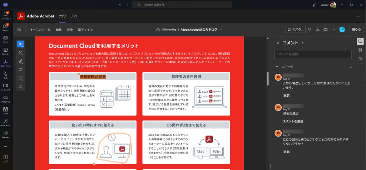The image size is (366, 170).
Task: Reply to the pictogram comment
Action: (287, 151)
